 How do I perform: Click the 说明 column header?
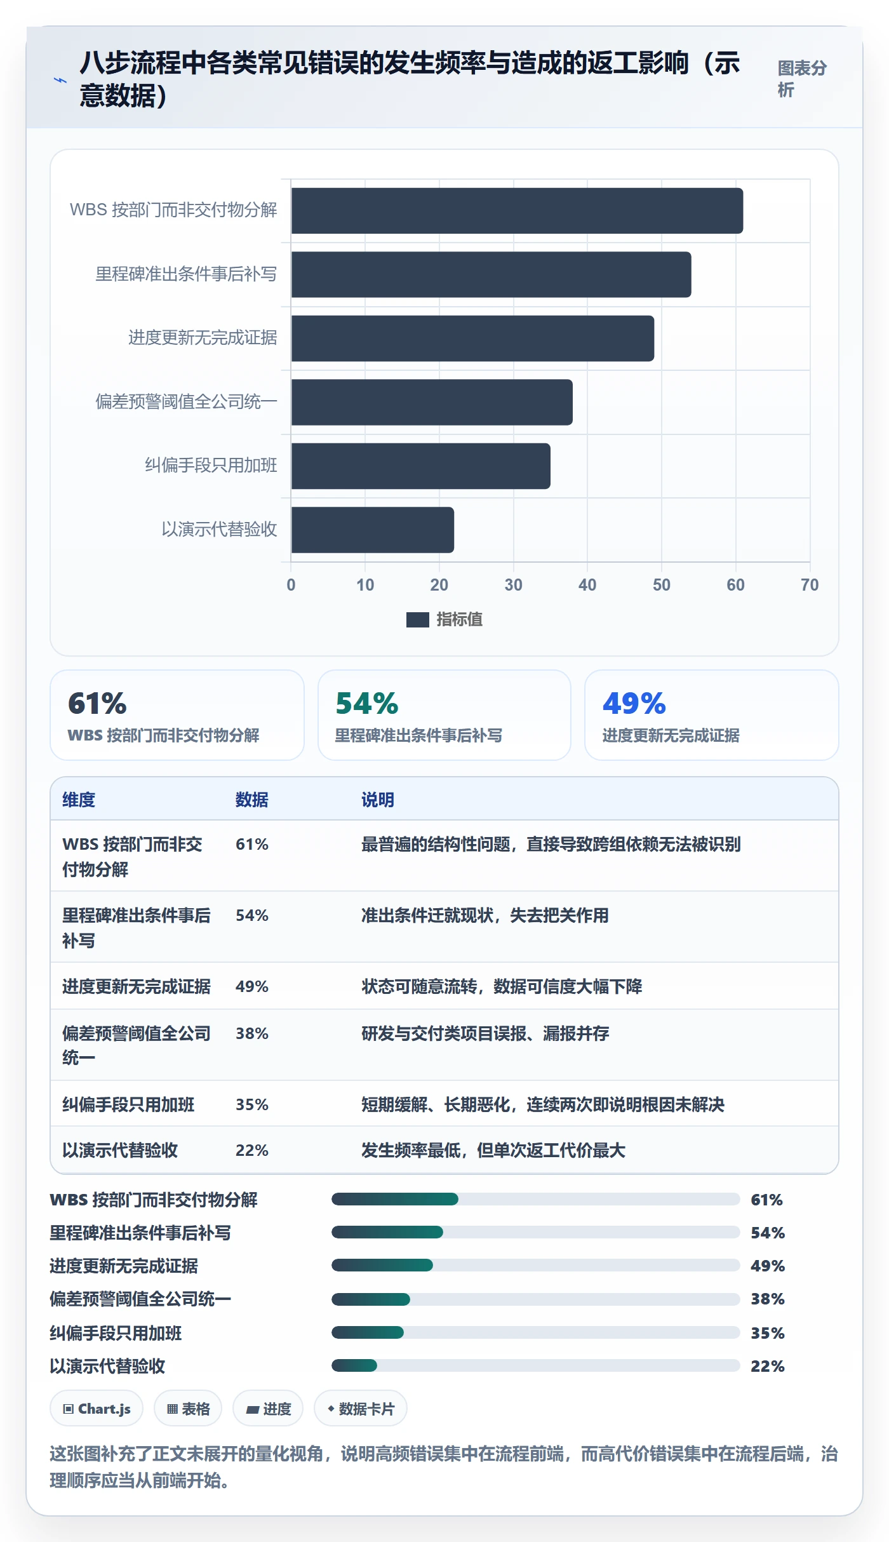click(x=378, y=800)
